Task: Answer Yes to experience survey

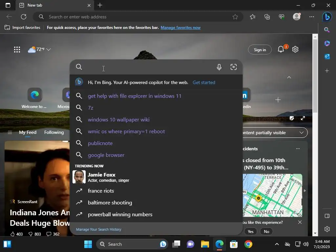Action: [250, 231]
